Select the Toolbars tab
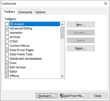Screen dimensions: 110x101 click(9, 12)
